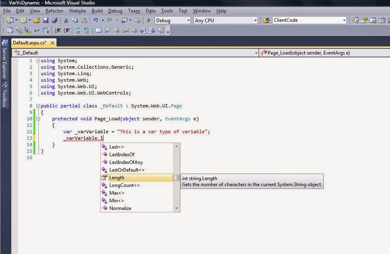
Task: Click the IntelliSense list scroll up arrow
Action: 176,146
